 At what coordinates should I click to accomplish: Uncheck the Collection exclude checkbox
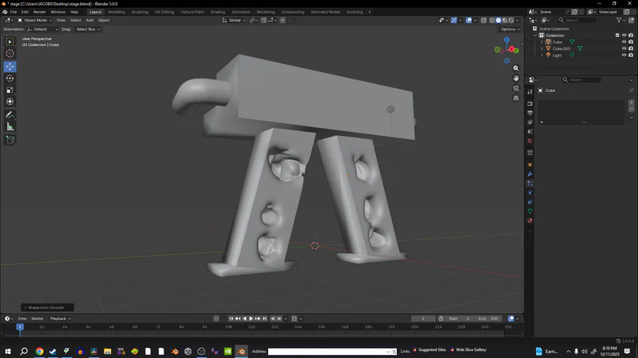(617, 35)
